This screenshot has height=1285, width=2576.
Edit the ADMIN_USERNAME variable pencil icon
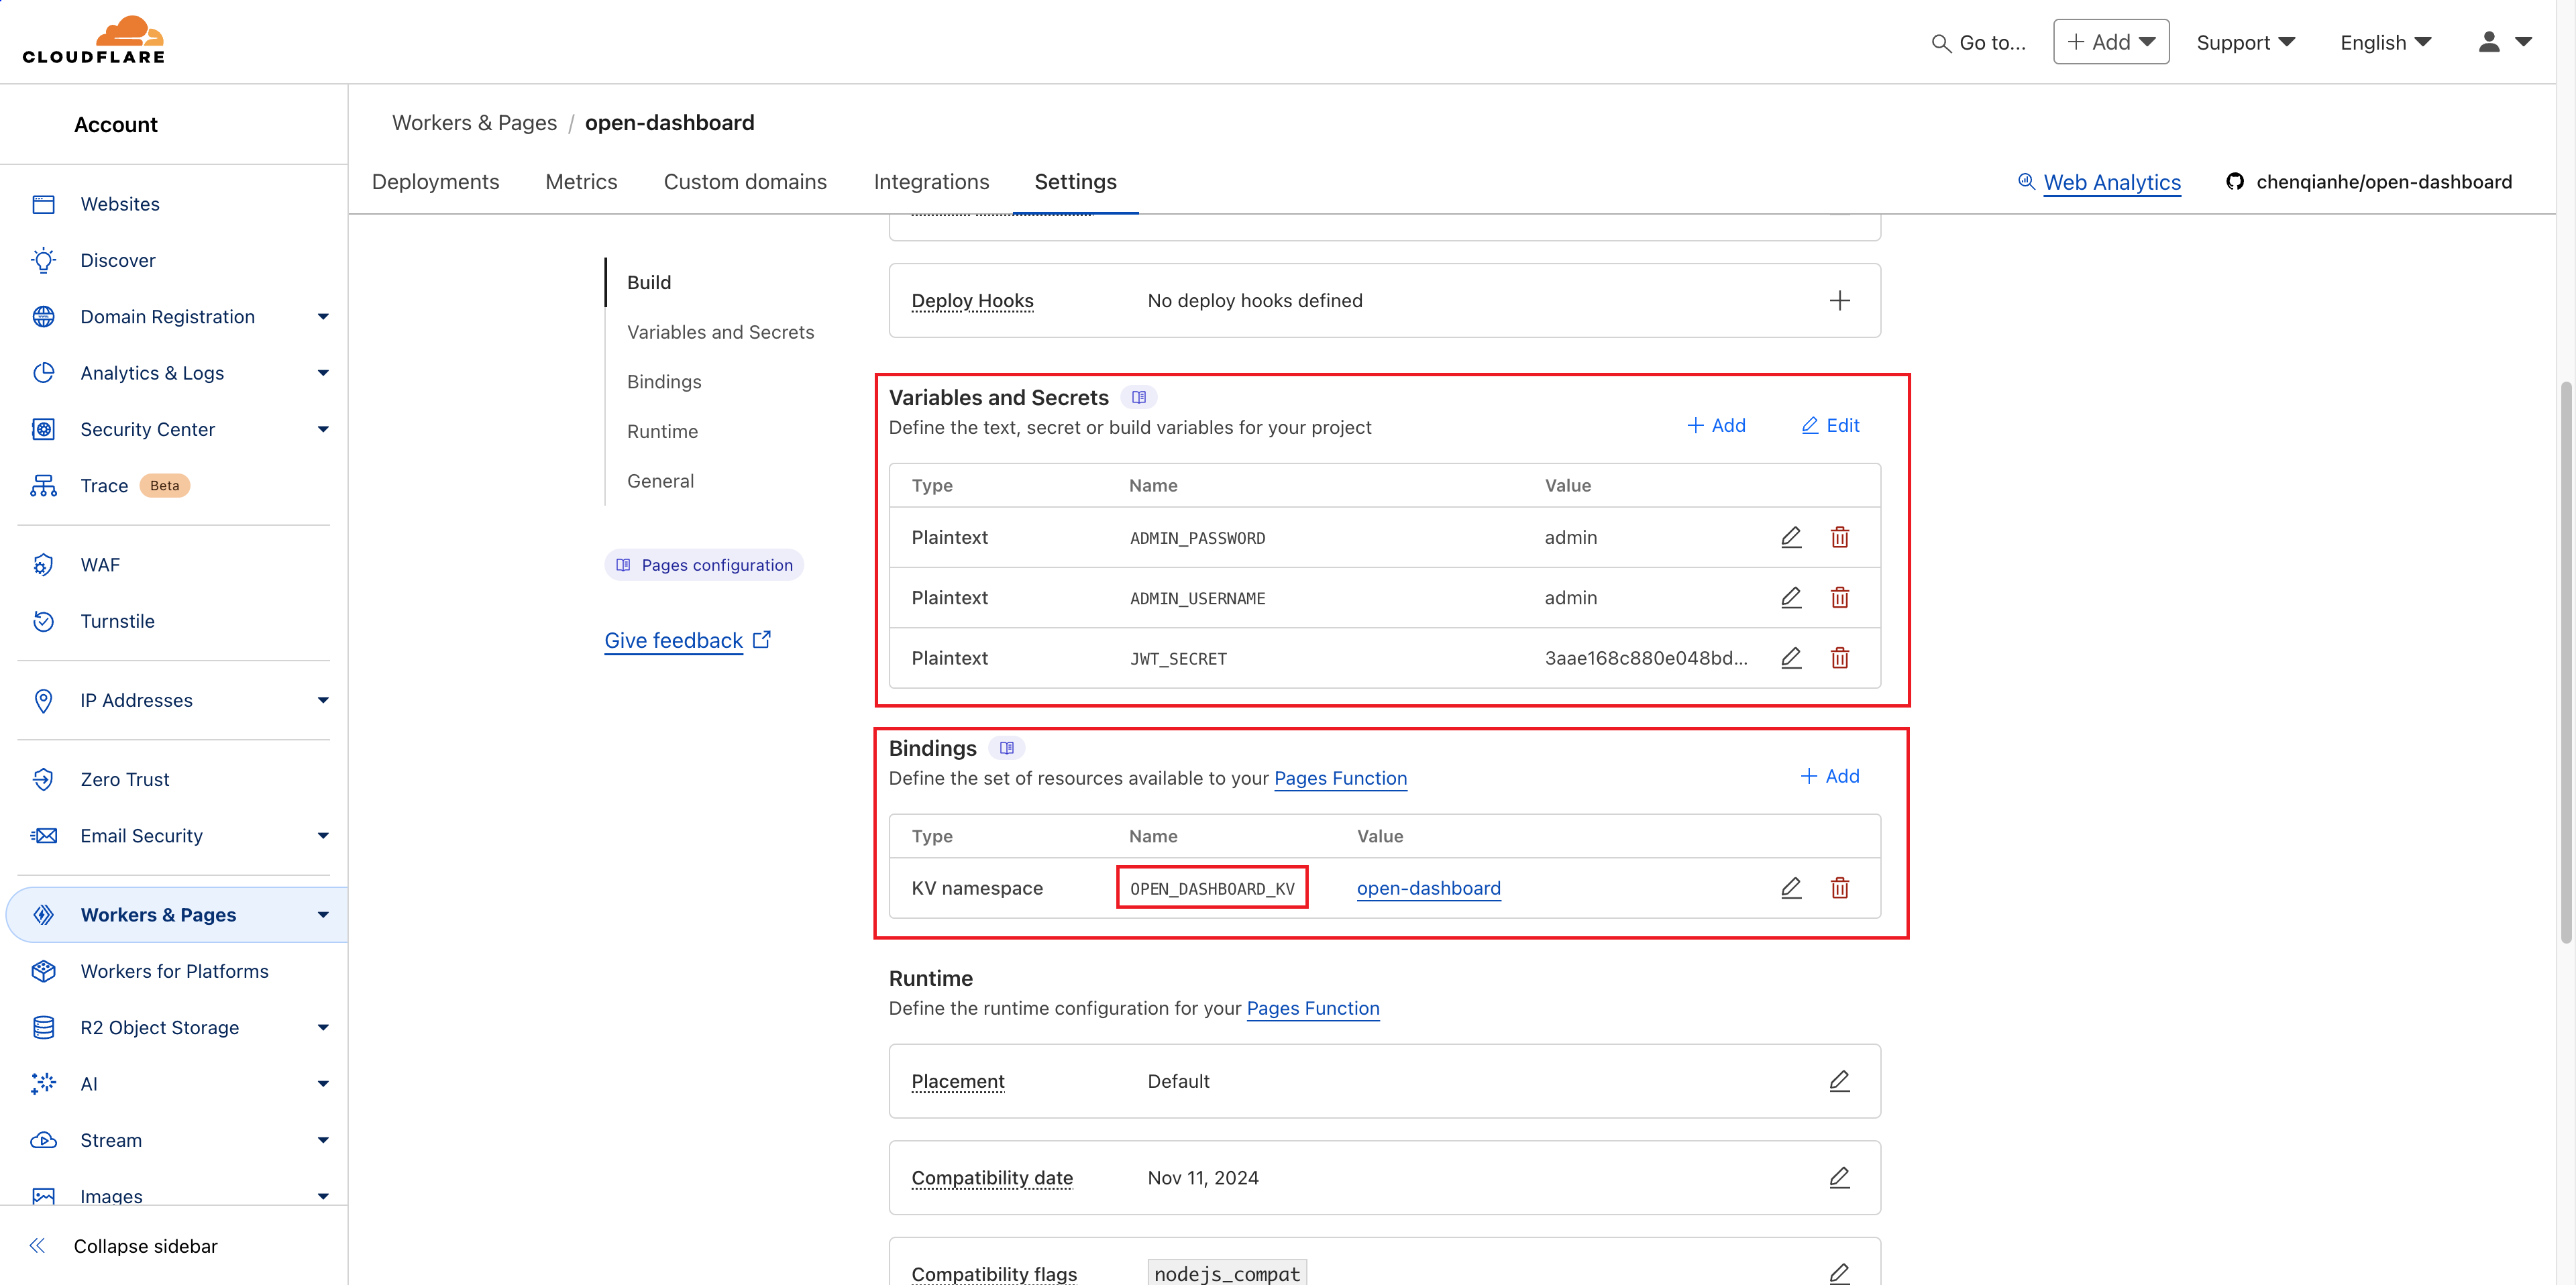[x=1791, y=597]
